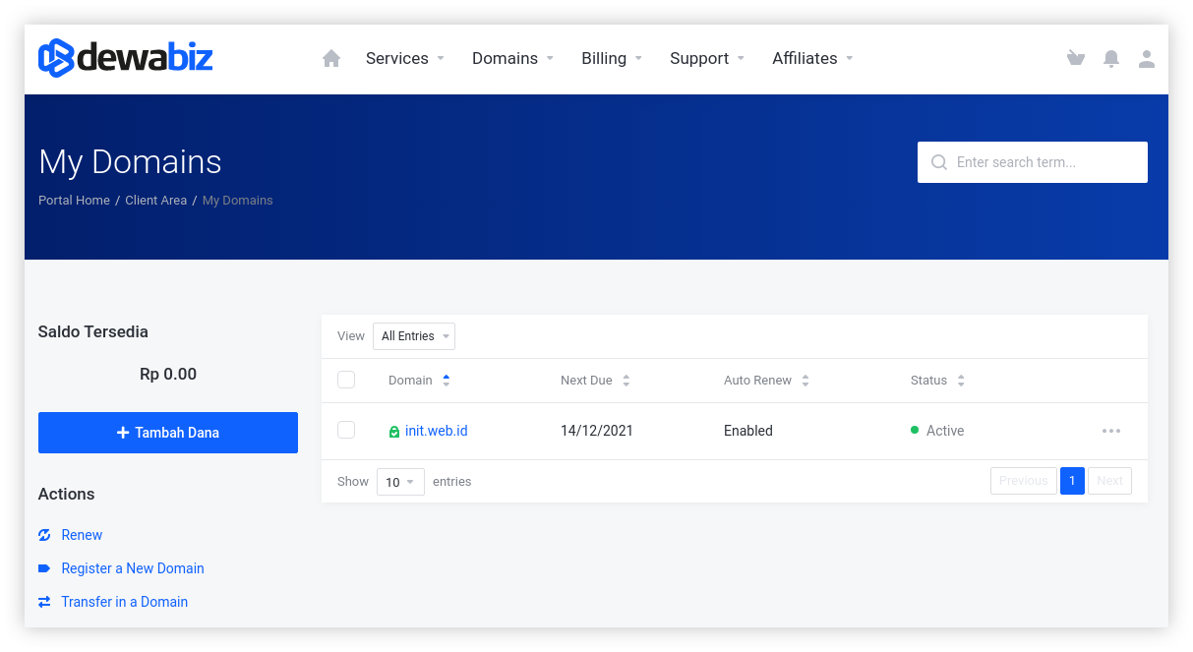Open the shopping cart icon
This screenshot has height=652, width=1193.
coord(1075,59)
